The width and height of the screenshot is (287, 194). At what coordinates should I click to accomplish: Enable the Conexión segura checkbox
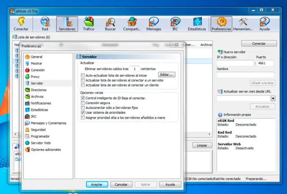83,103
